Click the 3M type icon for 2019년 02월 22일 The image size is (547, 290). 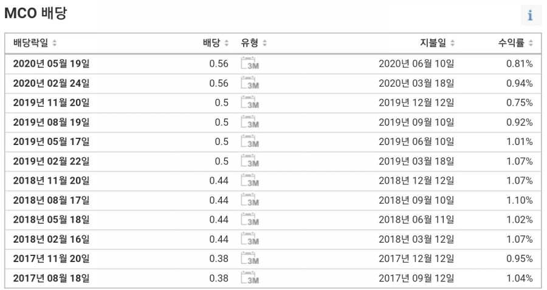[x=250, y=161]
